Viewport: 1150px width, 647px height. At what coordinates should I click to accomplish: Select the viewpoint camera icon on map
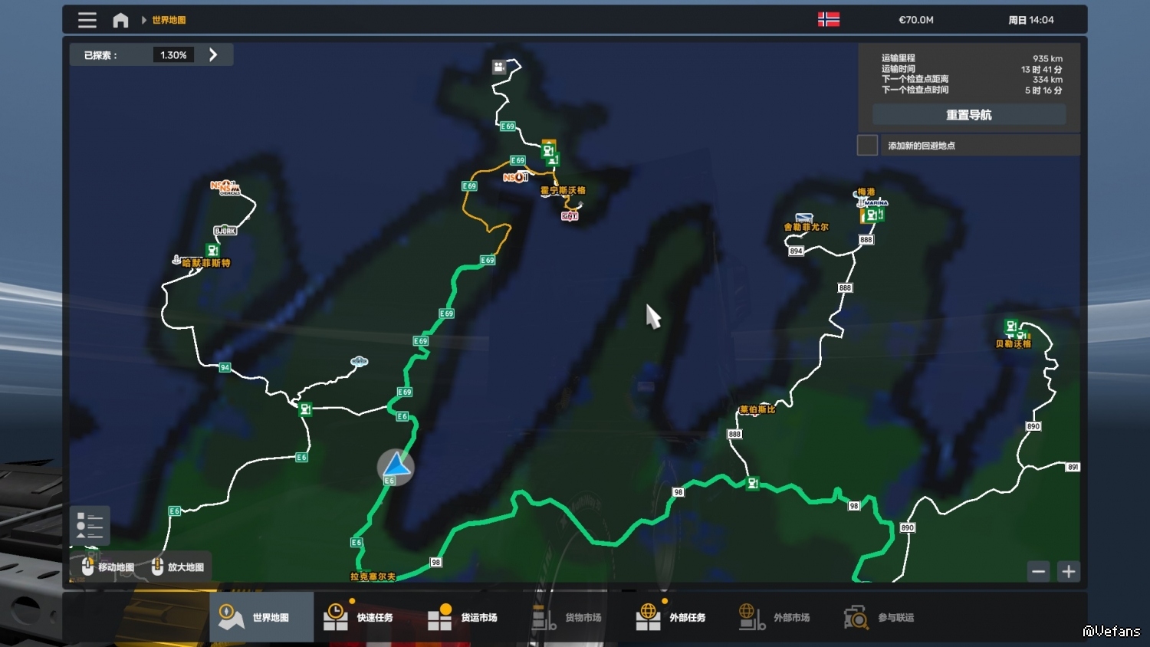click(x=499, y=67)
